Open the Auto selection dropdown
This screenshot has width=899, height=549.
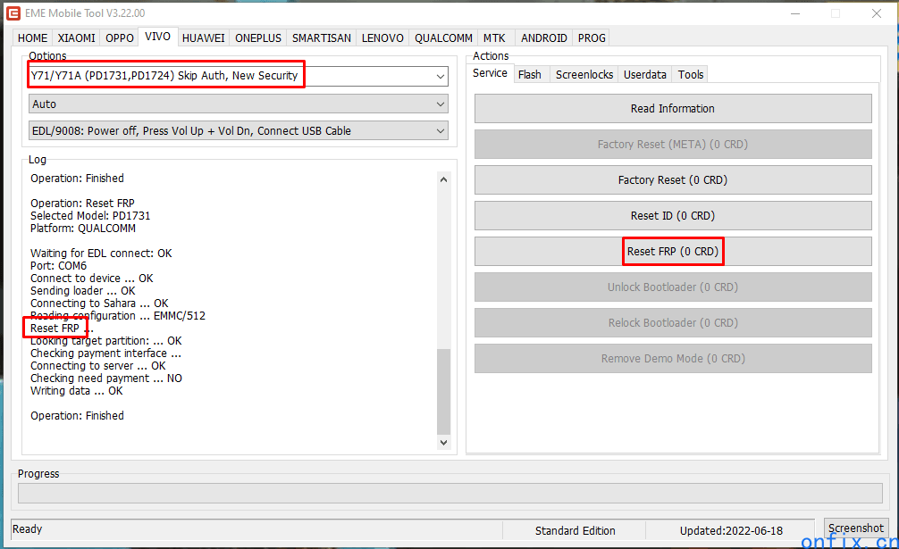point(440,104)
